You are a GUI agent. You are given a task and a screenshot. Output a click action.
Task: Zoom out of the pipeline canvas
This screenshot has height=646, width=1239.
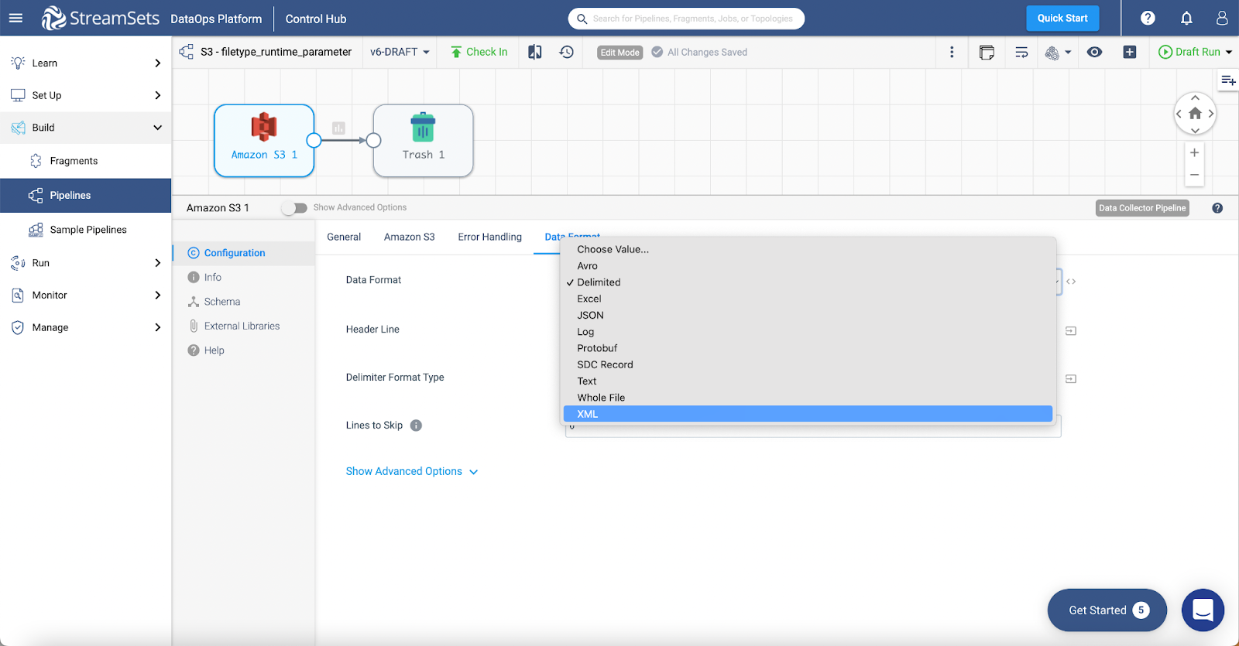pyautogui.click(x=1195, y=175)
